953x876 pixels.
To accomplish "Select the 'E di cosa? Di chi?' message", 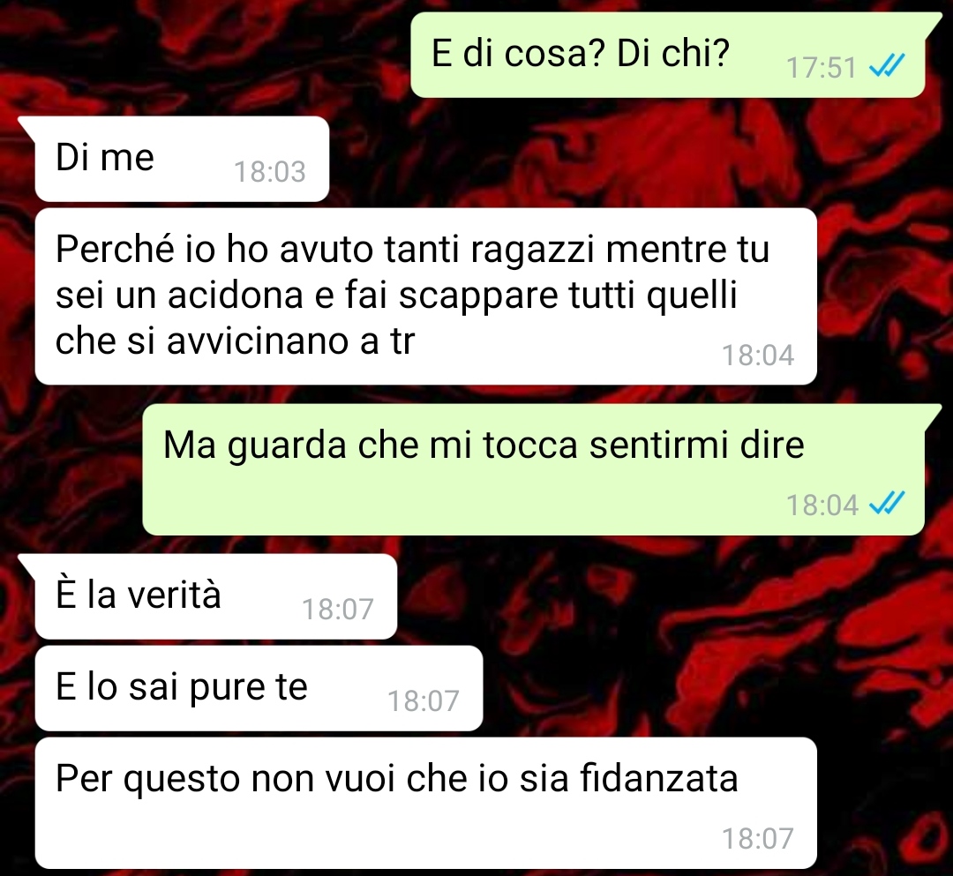I will click(668, 56).
